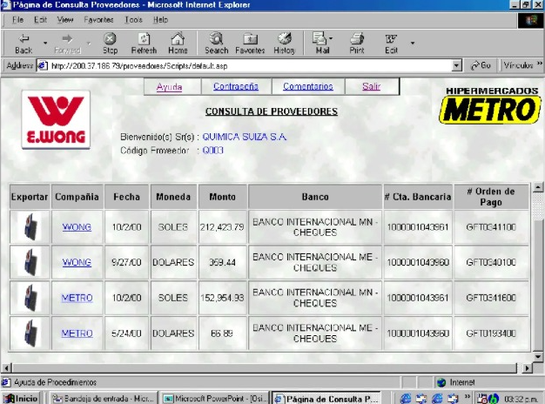Open the Back history dropdown arrow
Image resolution: width=545 pixels, height=404 pixels.
tap(45, 44)
